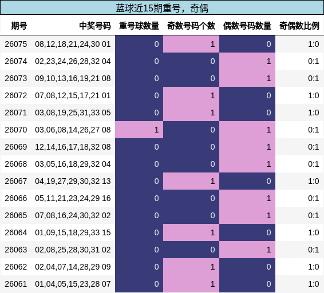The image size is (324, 293).
Task: Select winning numbers 01,04,05,15,23,28 07
Action: 73,284
